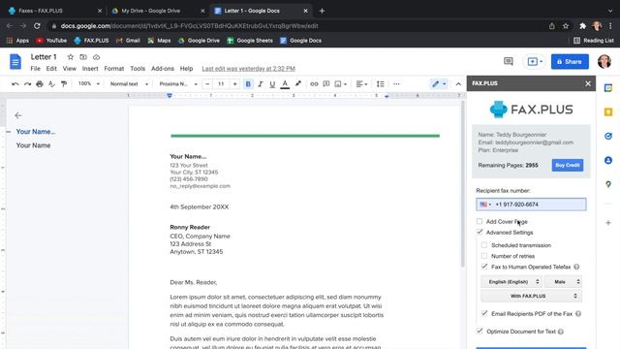The height and width of the screenshot is (349, 620).
Task: Hide the menus with the up chevron
Action: [x=458, y=84]
